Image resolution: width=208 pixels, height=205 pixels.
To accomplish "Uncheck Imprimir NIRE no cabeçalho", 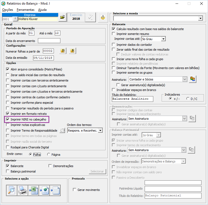I will point(8,119).
